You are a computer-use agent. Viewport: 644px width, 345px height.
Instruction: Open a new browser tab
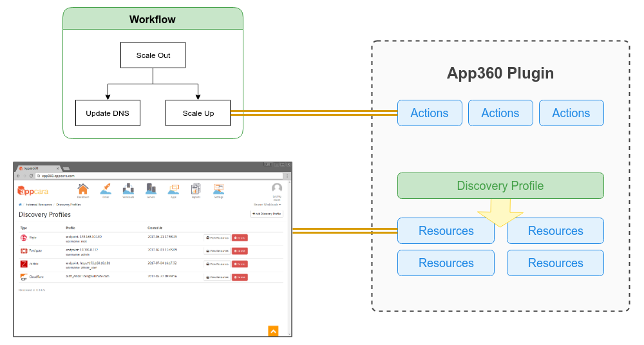[66, 169]
